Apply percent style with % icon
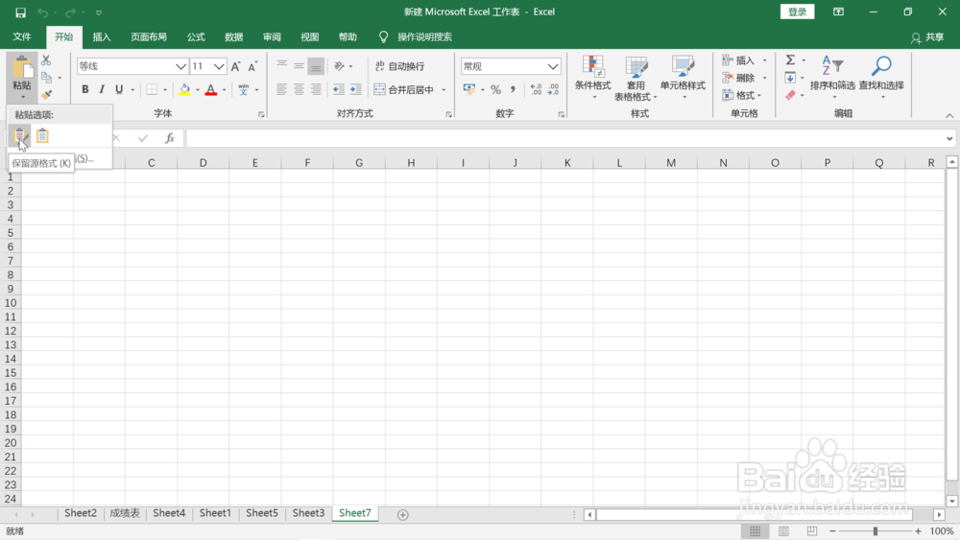This screenshot has height=540, width=960. (496, 90)
